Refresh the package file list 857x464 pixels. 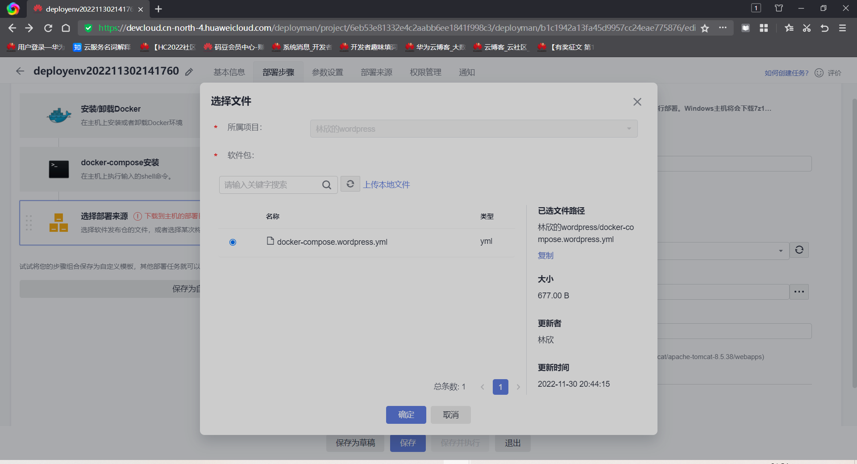(x=350, y=184)
